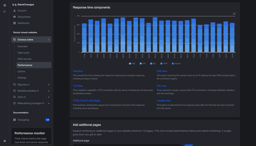The width and height of the screenshot is (256, 146).
Task: Select Census.name in recent websites
Action: [31, 40]
